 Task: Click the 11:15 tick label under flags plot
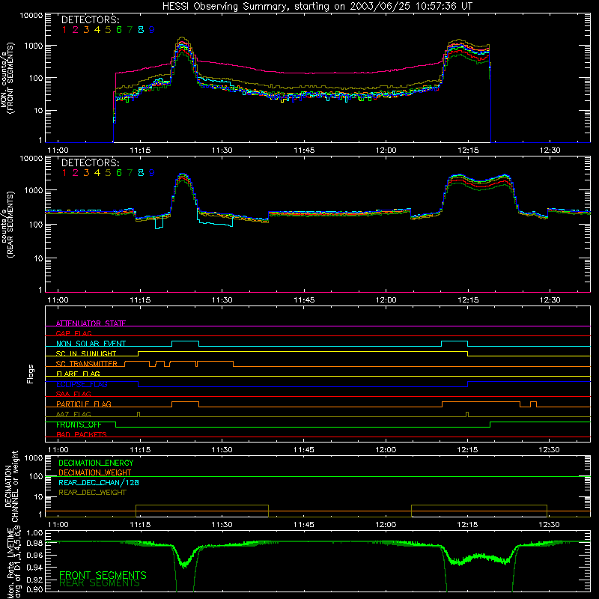click(x=140, y=450)
